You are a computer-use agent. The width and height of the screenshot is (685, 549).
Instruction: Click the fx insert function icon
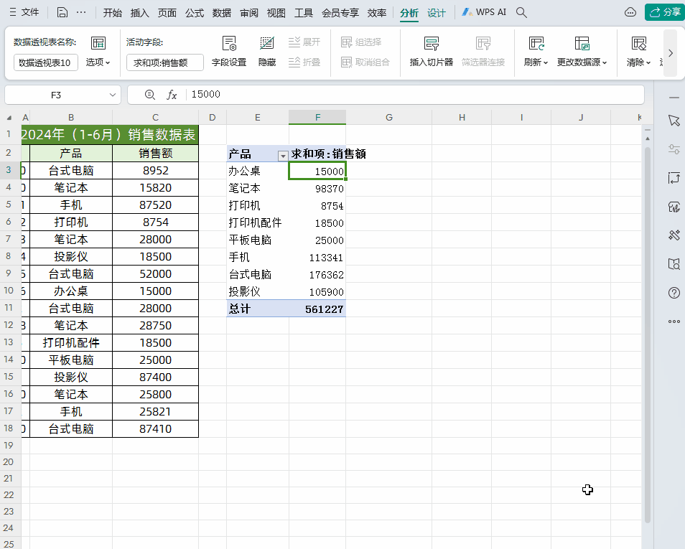click(172, 94)
